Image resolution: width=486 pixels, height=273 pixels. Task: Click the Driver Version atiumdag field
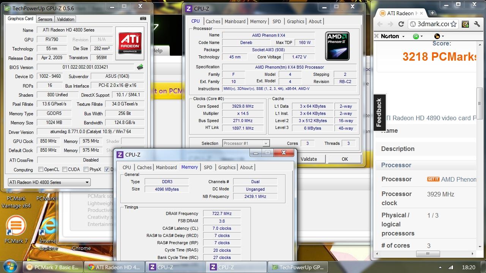coord(90,132)
